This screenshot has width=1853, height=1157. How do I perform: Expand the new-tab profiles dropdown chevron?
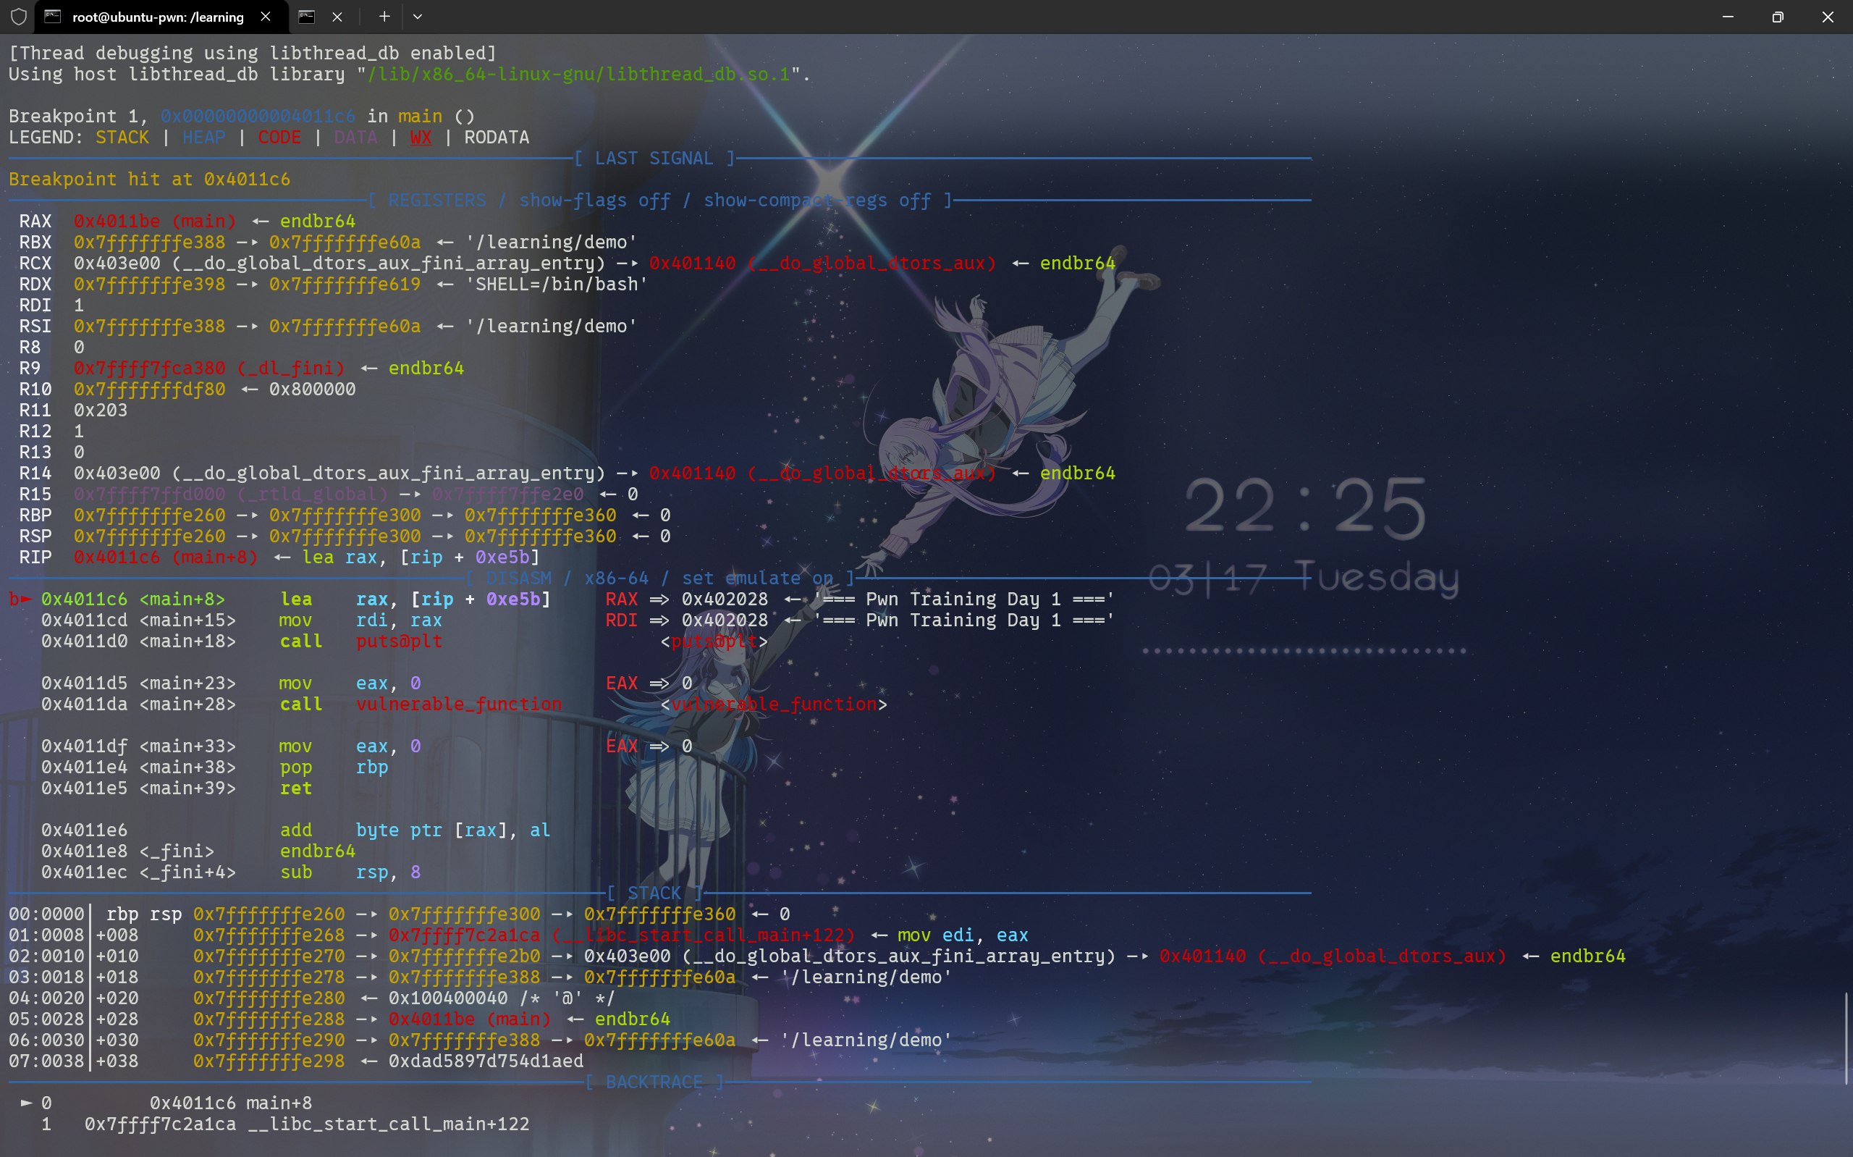tap(418, 17)
